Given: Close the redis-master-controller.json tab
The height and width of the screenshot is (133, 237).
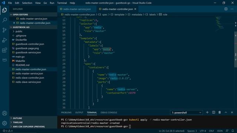Looking at the screenshot, I should pos(135,9).
